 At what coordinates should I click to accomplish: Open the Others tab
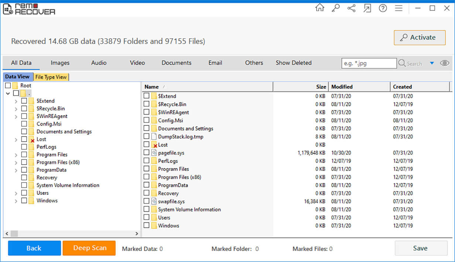pos(254,63)
